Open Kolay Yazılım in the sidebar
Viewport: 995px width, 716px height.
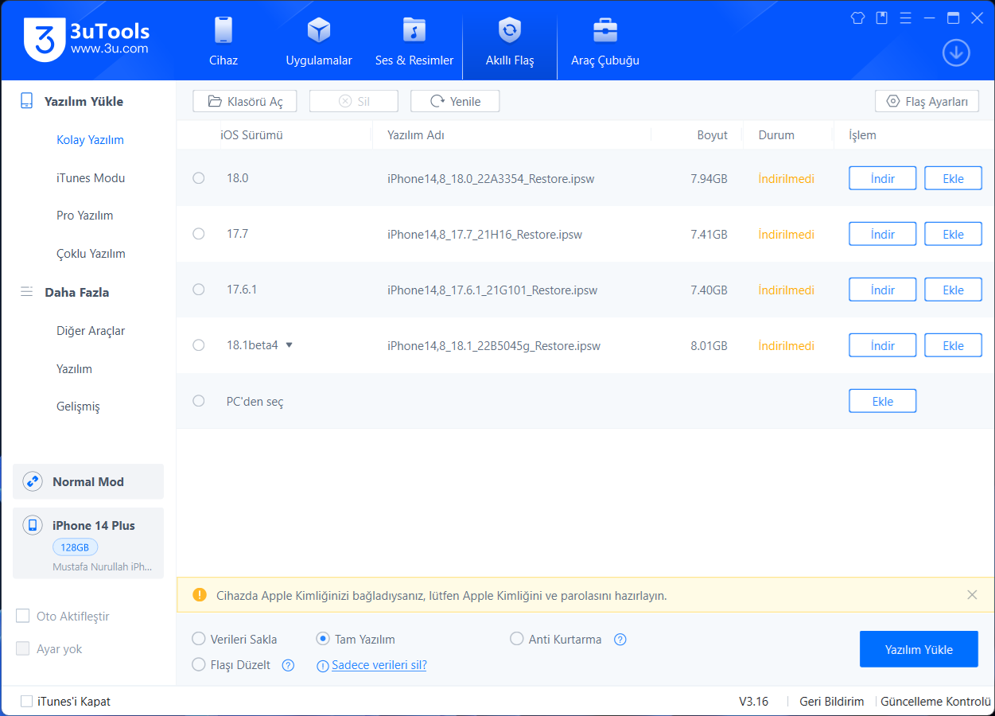pos(90,140)
